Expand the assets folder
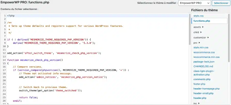The height and width of the screenshot is (105, 231). [x=199, y=27]
